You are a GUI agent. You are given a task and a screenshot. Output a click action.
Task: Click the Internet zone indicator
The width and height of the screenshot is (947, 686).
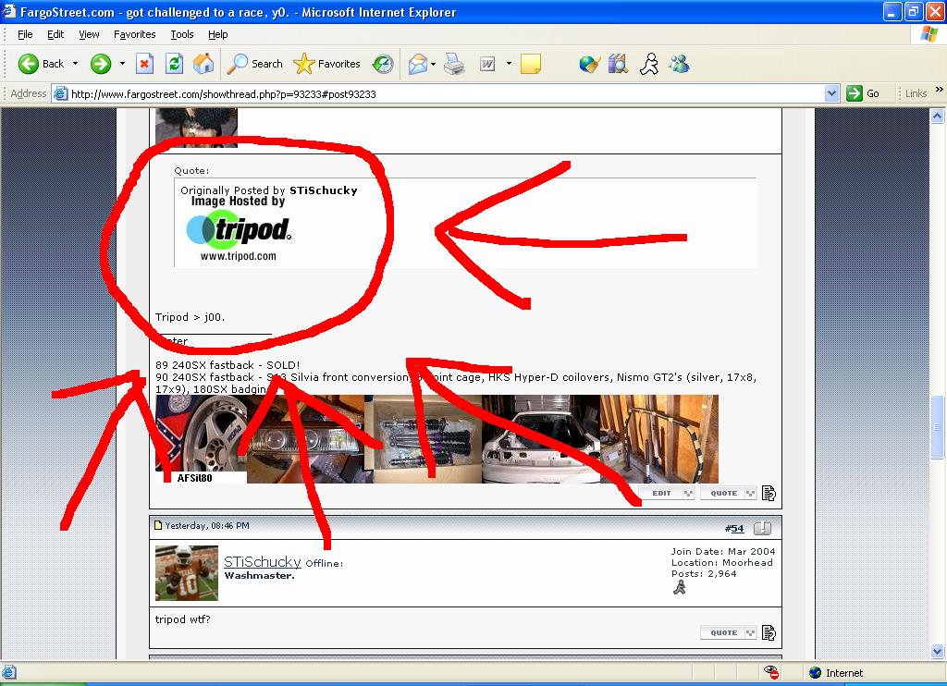tap(836, 673)
